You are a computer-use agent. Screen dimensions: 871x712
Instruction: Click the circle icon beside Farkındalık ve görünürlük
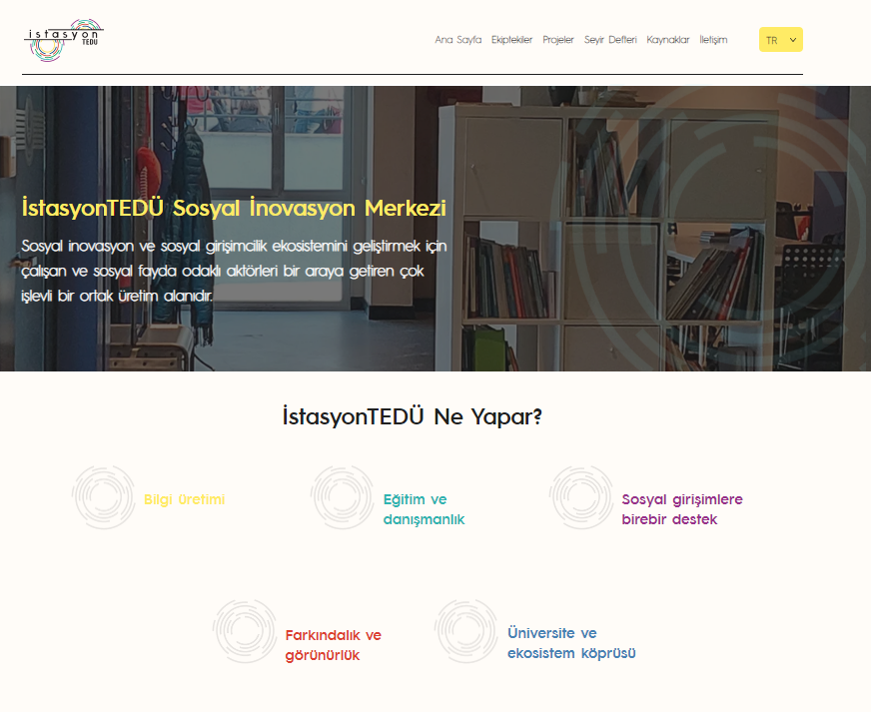tap(245, 631)
